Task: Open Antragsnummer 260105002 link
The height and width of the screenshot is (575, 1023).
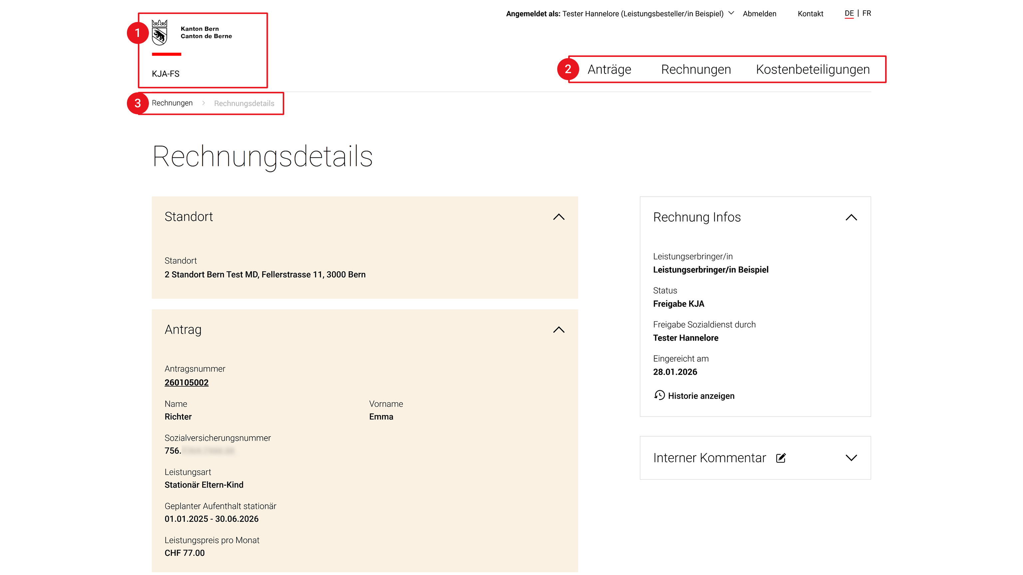Action: point(186,383)
